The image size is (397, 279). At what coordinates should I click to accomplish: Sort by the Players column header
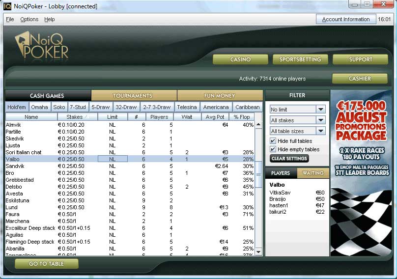[x=159, y=117]
